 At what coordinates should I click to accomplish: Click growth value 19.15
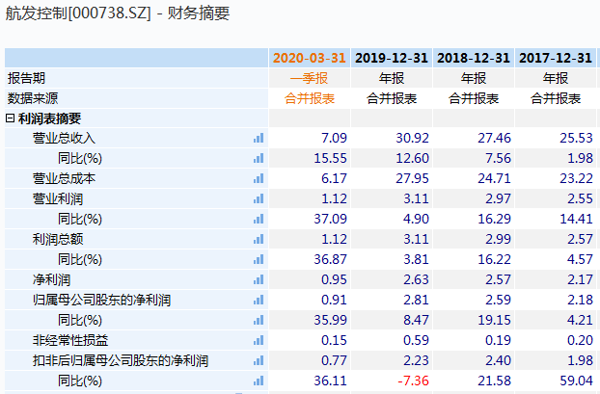495,320
